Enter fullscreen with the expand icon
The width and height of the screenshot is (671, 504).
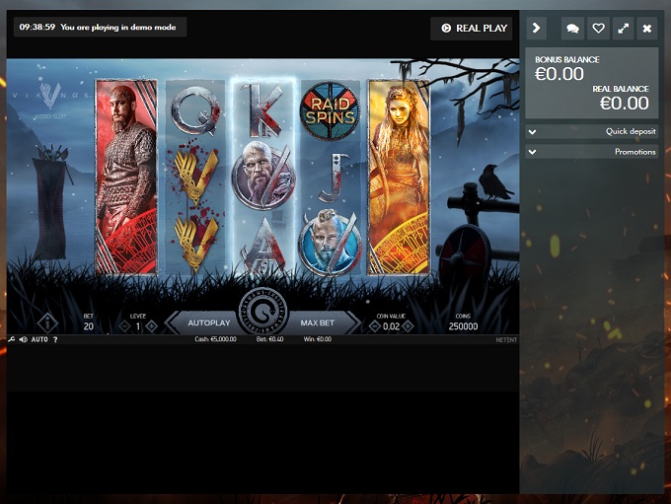(623, 29)
